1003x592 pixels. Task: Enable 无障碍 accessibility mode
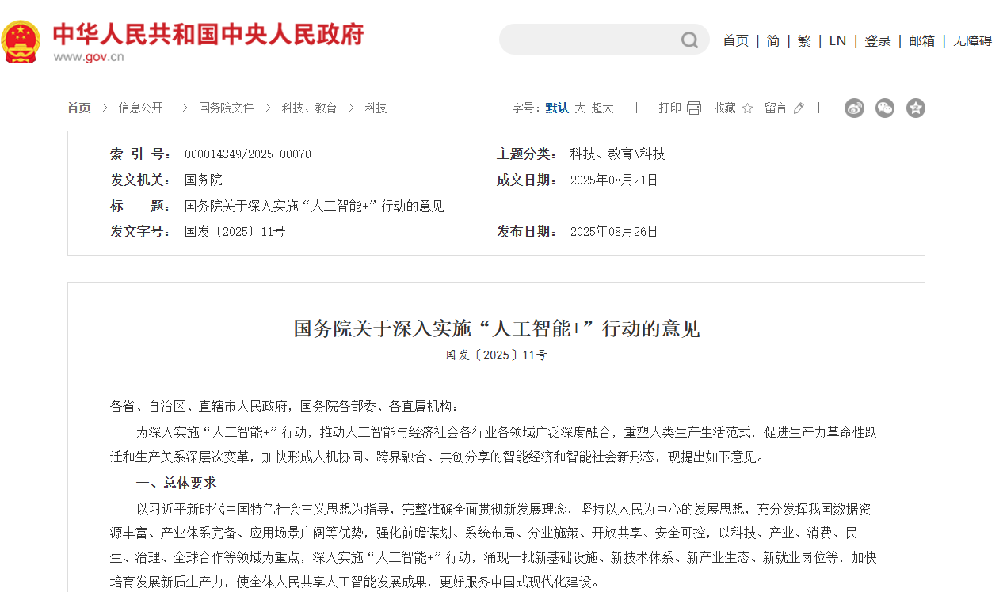point(972,40)
